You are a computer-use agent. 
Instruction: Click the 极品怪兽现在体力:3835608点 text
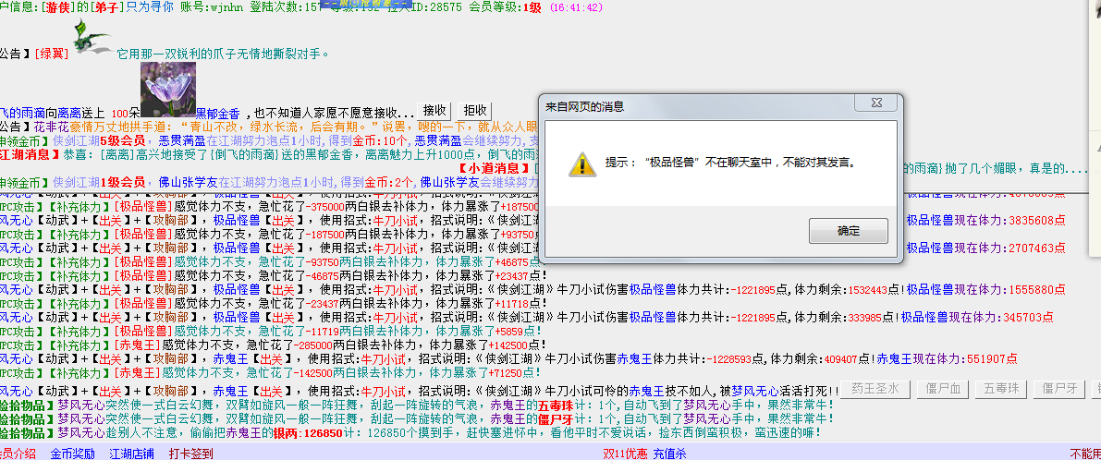pyautogui.click(x=985, y=220)
